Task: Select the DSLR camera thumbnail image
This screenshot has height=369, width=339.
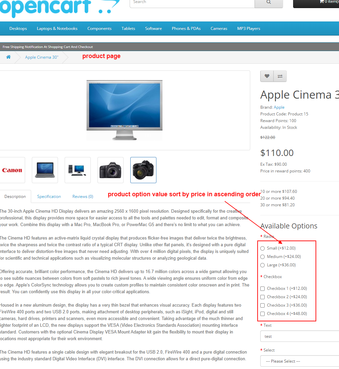Action: click(143, 170)
